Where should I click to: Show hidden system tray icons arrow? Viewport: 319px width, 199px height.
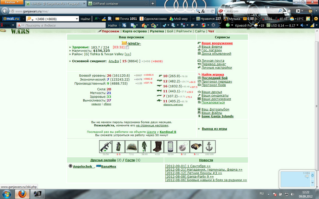click(x=268, y=194)
